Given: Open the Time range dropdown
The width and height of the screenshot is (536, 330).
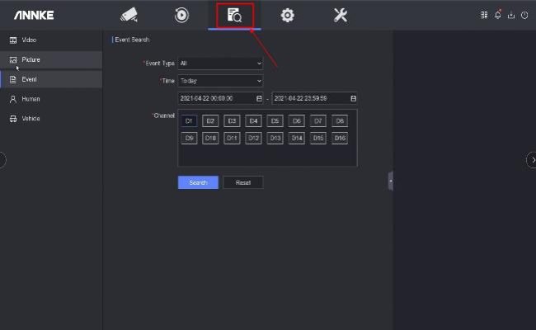Looking at the screenshot, I should (220, 81).
